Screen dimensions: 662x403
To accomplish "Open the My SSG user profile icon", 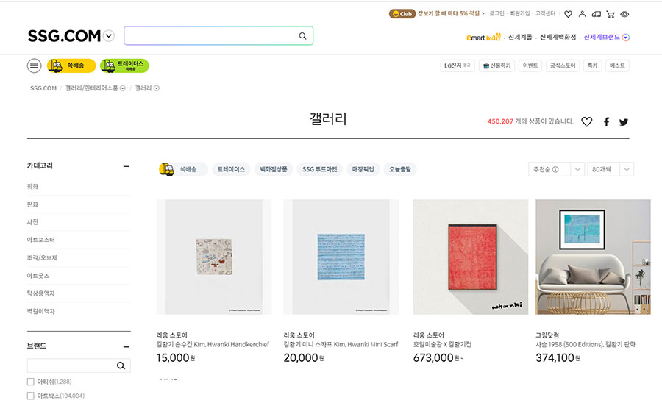I will (x=582, y=14).
